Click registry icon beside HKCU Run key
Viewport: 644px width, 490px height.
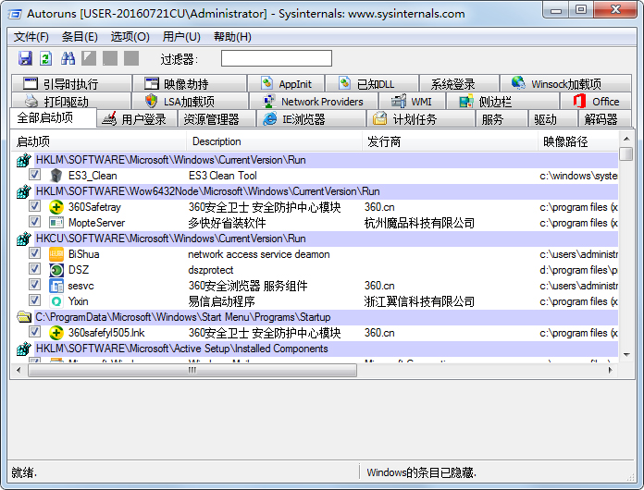pyautogui.click(x=24, y=239)
